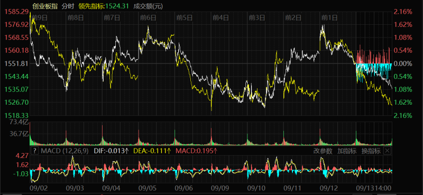423x195 pixels.
Task: Click the 09/04 date on time axis
Action: [x=111, y=188]
